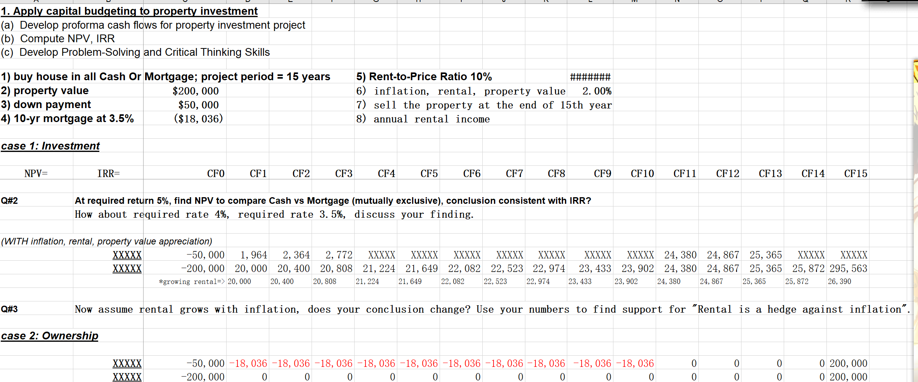This screenshot has width=918, height=382.
Task: Select column header B
Action: coord(107,2)
